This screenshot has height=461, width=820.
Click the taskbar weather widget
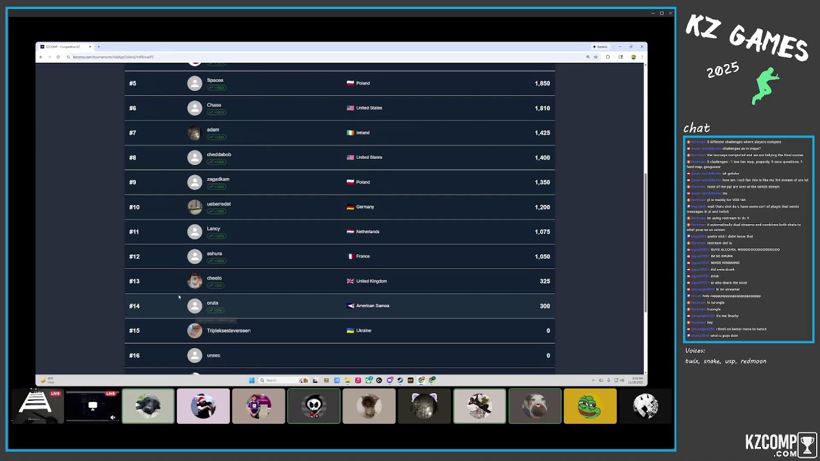(49, 380)
